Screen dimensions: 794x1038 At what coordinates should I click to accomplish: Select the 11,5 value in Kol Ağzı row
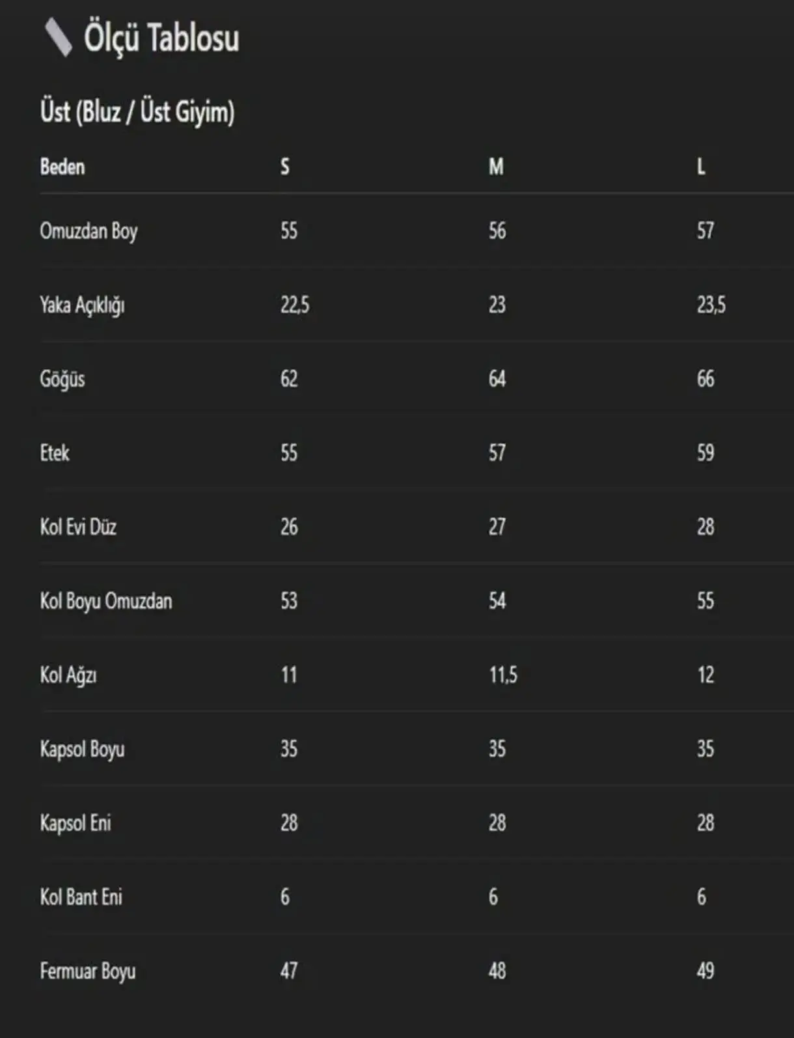(x=503, y=675)
